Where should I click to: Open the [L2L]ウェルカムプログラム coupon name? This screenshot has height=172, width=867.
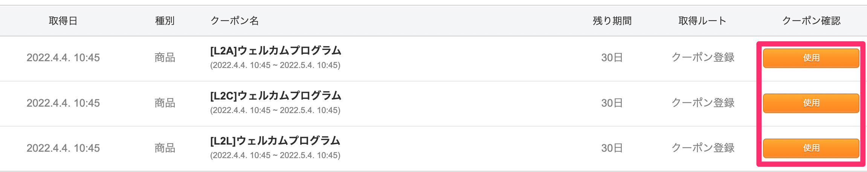(275, 141)
